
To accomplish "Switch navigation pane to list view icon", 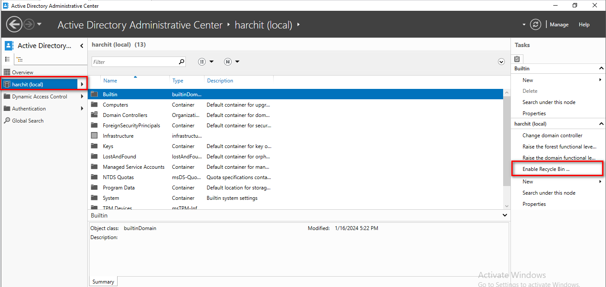I will (7, 59).
